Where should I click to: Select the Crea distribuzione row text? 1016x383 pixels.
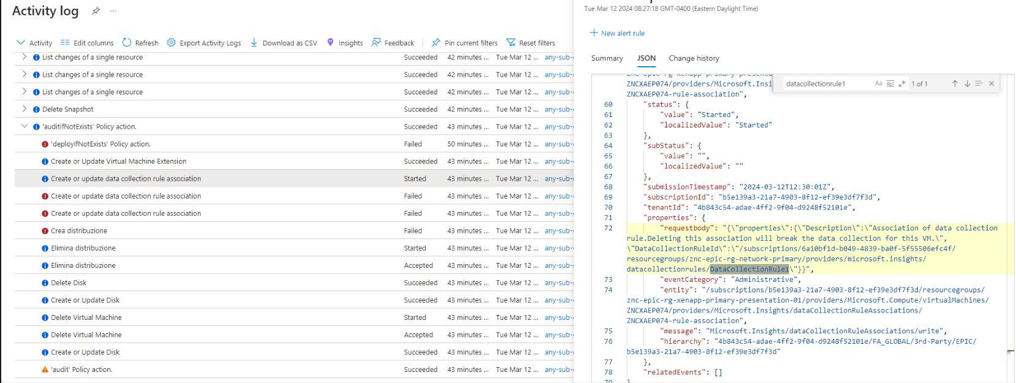tap(79, 231)
